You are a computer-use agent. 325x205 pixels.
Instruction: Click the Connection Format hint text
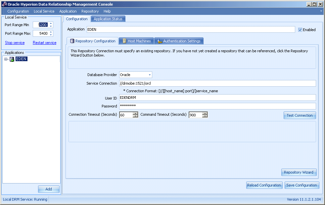170,91
